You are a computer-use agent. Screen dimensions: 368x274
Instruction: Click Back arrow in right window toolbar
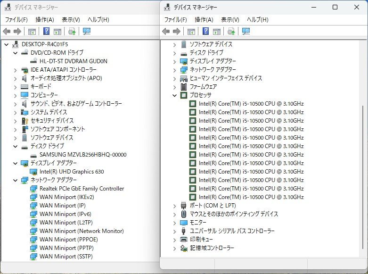[x=166, y=31]
